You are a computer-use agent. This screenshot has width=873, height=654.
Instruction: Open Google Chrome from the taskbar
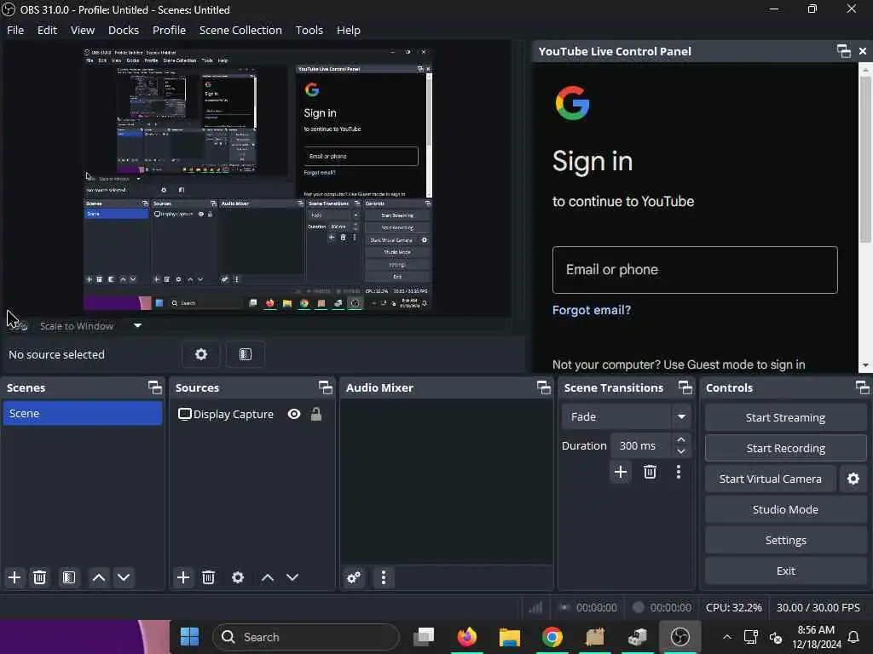click(552, 637)
